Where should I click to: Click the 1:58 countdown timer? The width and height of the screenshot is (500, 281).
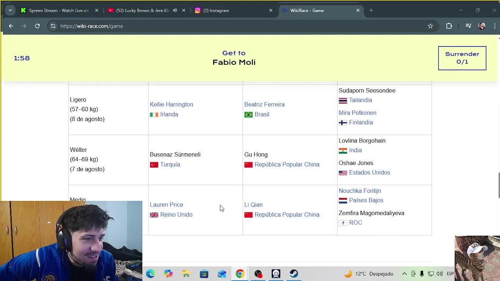(22, 58)
